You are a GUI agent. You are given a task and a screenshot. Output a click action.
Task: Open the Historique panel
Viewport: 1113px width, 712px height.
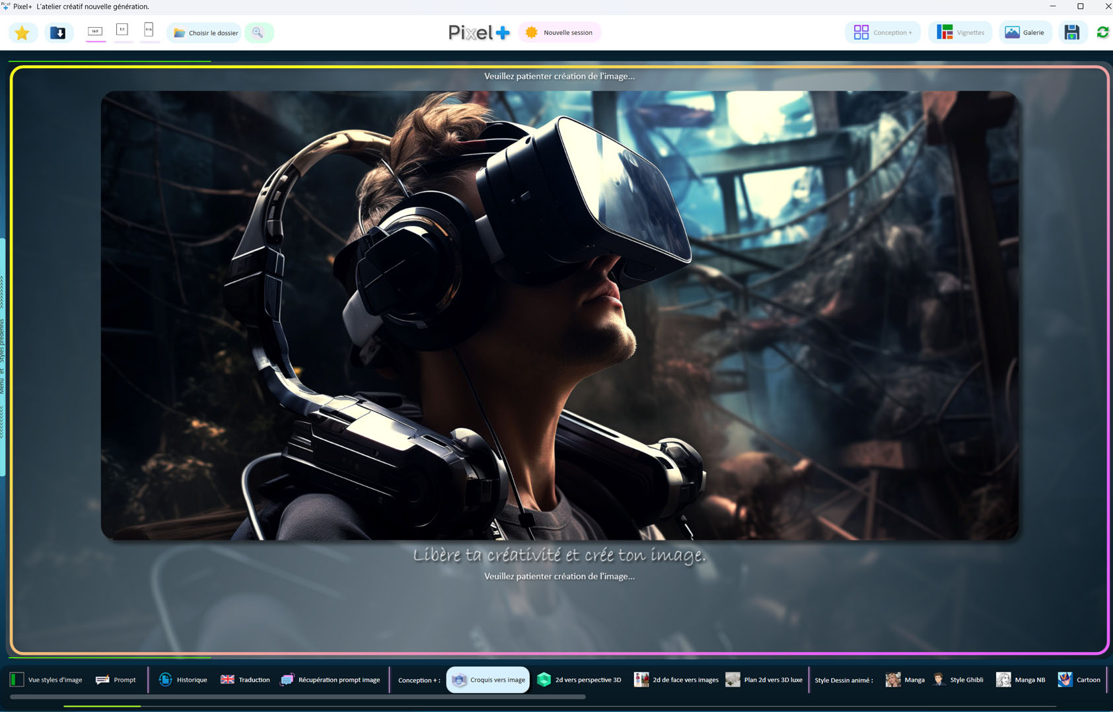[x=183, y=680]
